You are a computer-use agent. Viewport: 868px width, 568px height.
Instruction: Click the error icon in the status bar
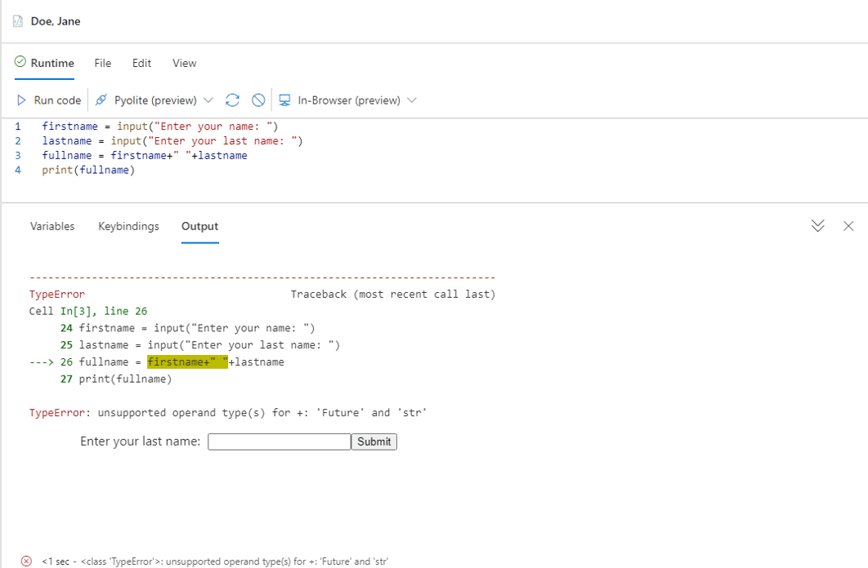(25, 560)
